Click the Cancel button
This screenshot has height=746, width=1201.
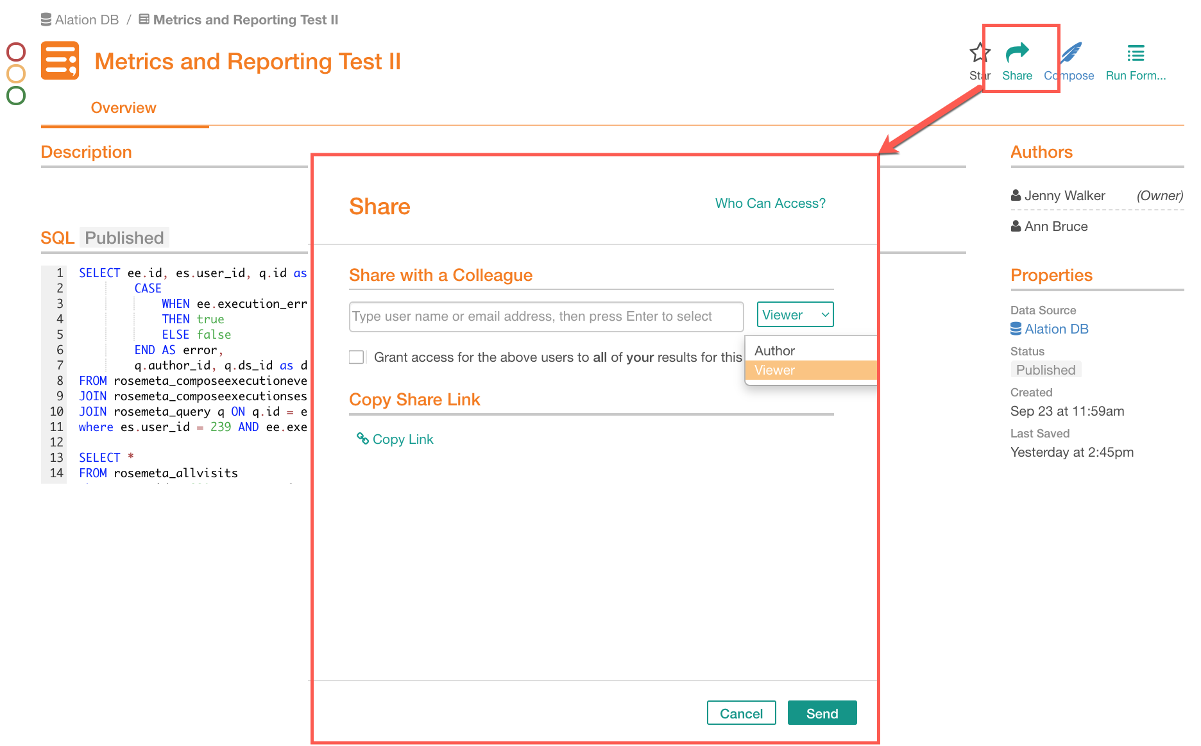pyautogui.click(x=741, y=713)
